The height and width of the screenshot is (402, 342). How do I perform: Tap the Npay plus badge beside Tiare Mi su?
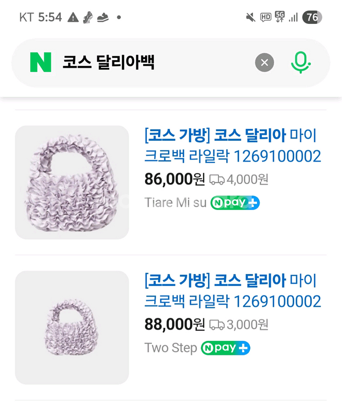click(235, 202)
